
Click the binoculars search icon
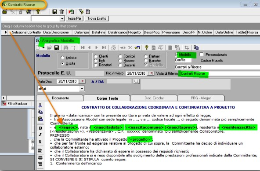(x=66, y=48)
